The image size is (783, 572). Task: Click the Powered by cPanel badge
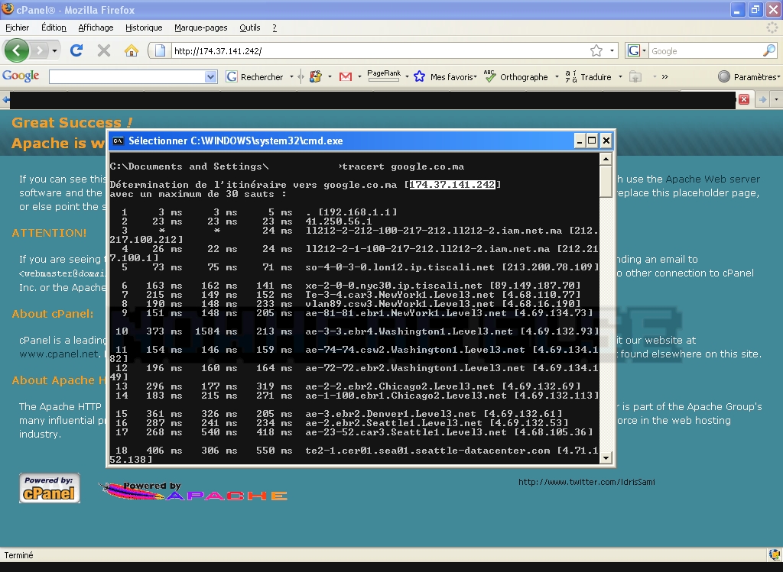click(50, 488)
